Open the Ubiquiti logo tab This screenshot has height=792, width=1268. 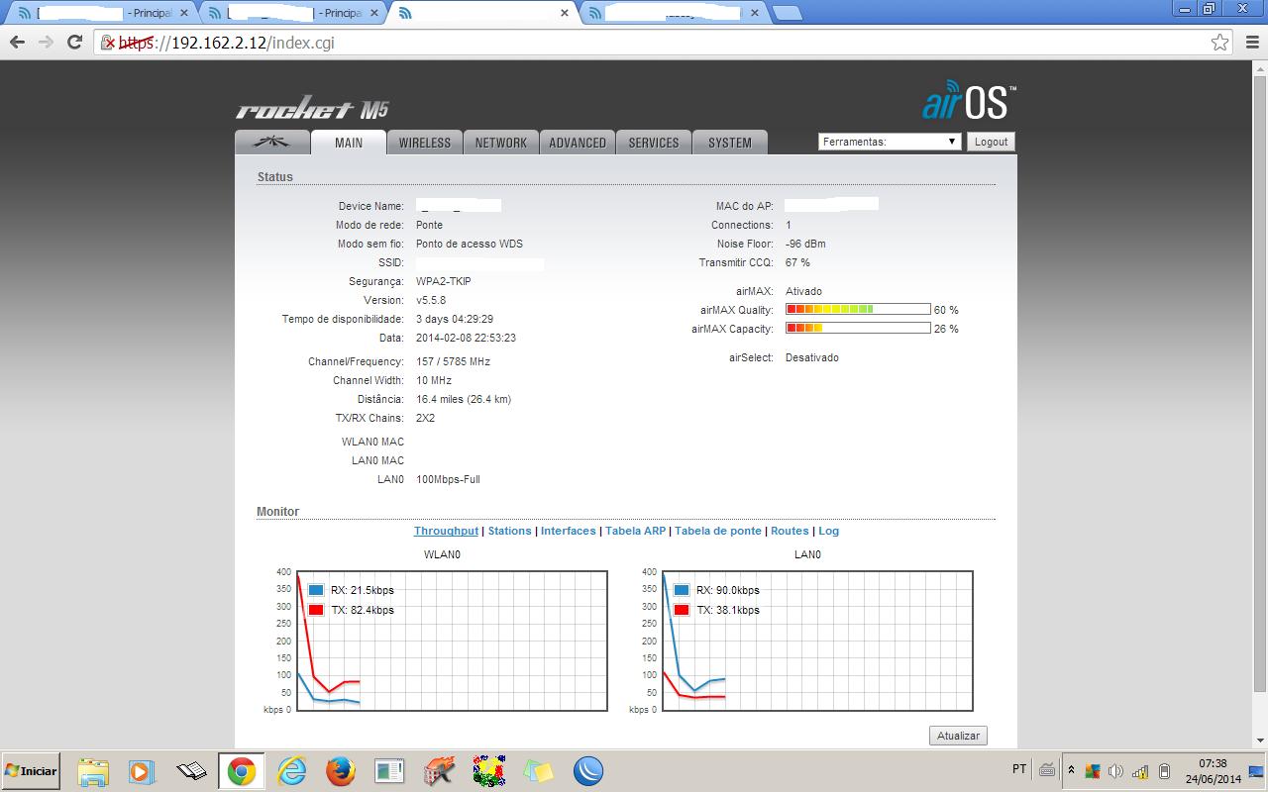[272, 143]
